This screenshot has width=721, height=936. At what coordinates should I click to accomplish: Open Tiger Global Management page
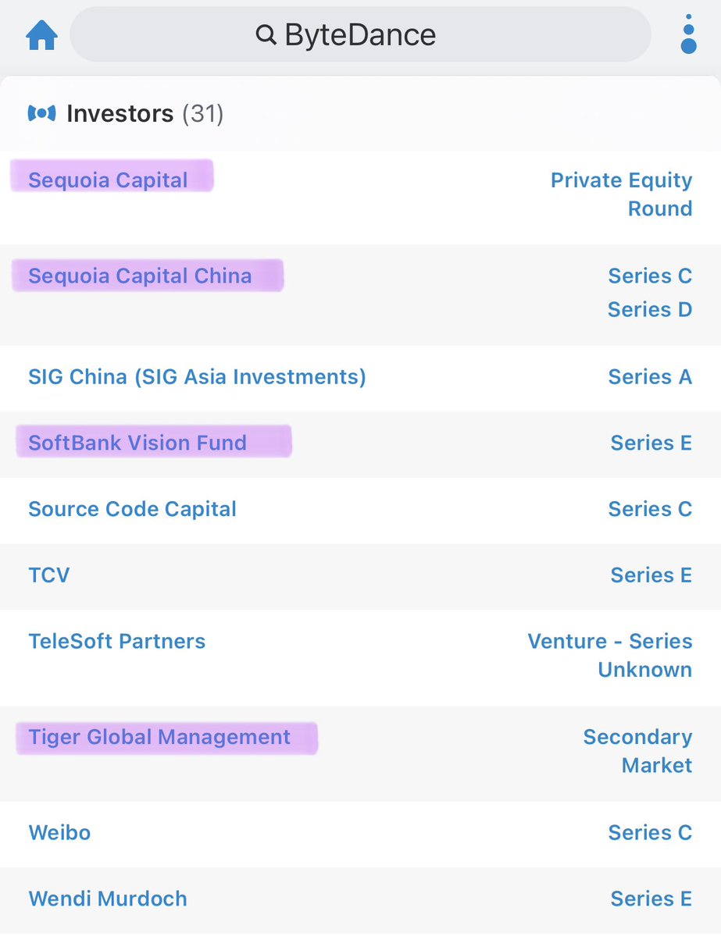pyautogui.click(x=159, y=738)
